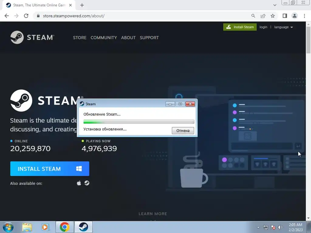Click the scrollbar down arrow
The image size is (311, 233).
tap(309, 218)
